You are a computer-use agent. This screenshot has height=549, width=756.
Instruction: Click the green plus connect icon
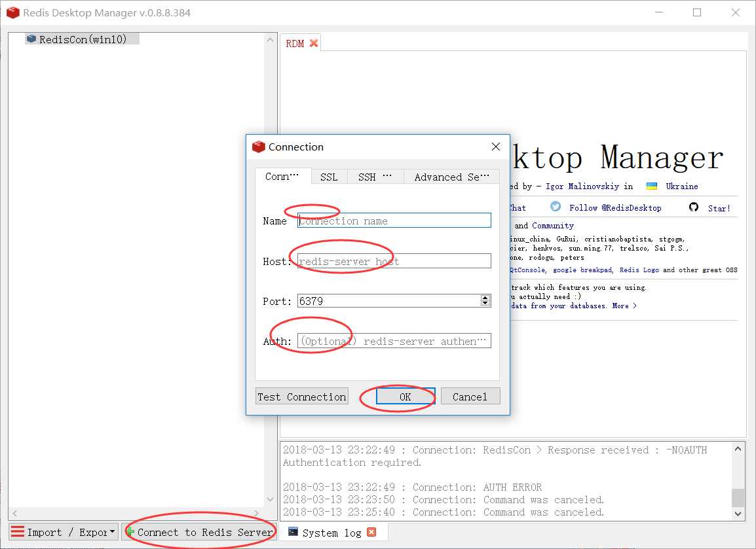[x=130, y=532]
